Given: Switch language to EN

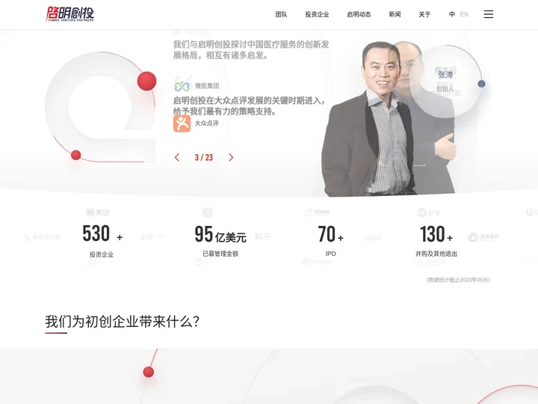Looking at the screenshot, I should click(464, 14).
